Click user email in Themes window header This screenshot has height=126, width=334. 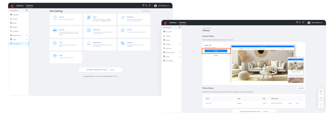pos(317,23)
